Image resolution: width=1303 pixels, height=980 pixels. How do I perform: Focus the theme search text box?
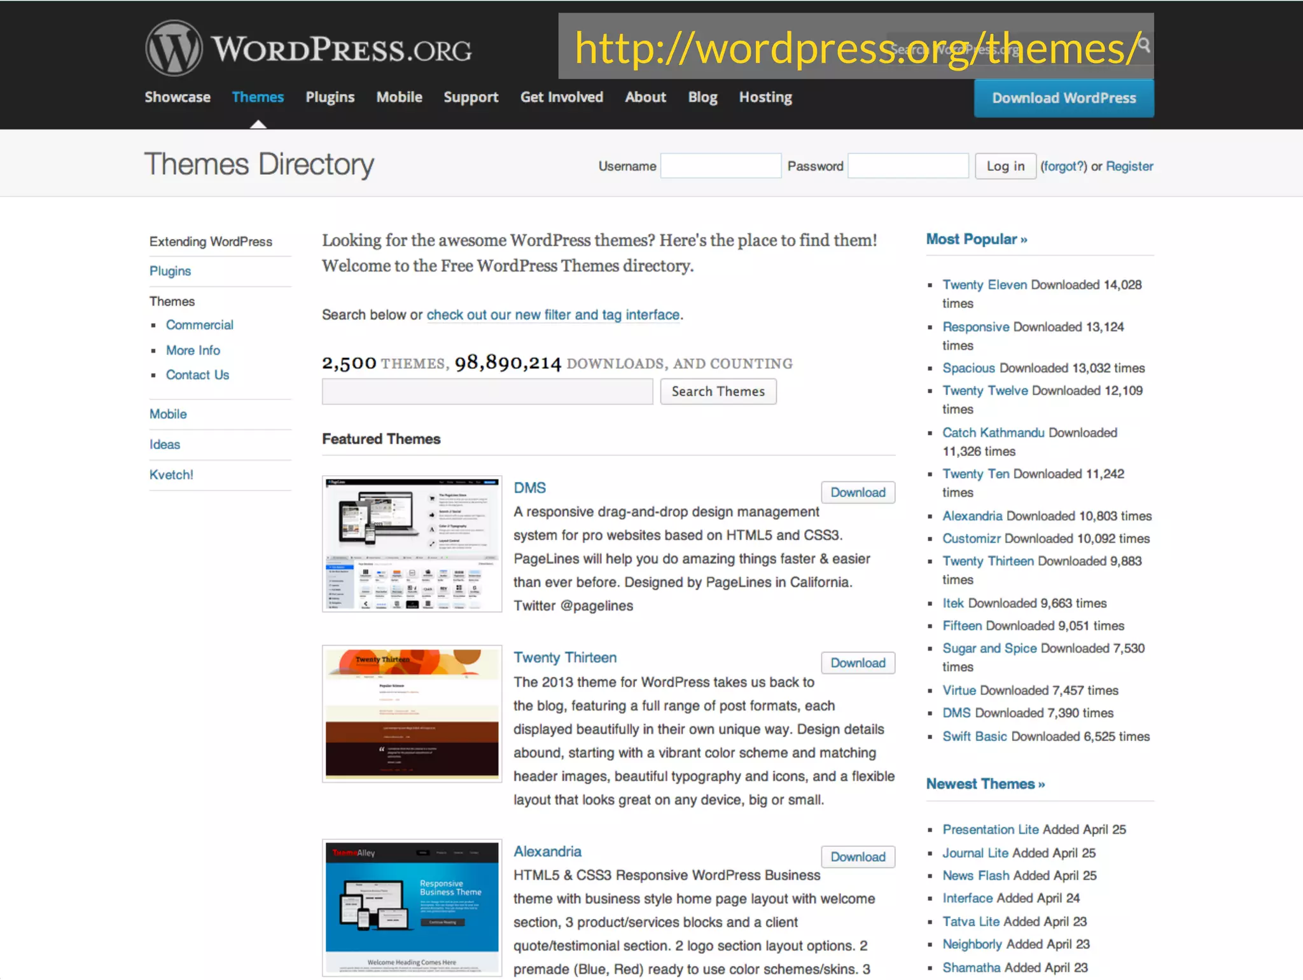pyautogui.click(x=487, y=392)
